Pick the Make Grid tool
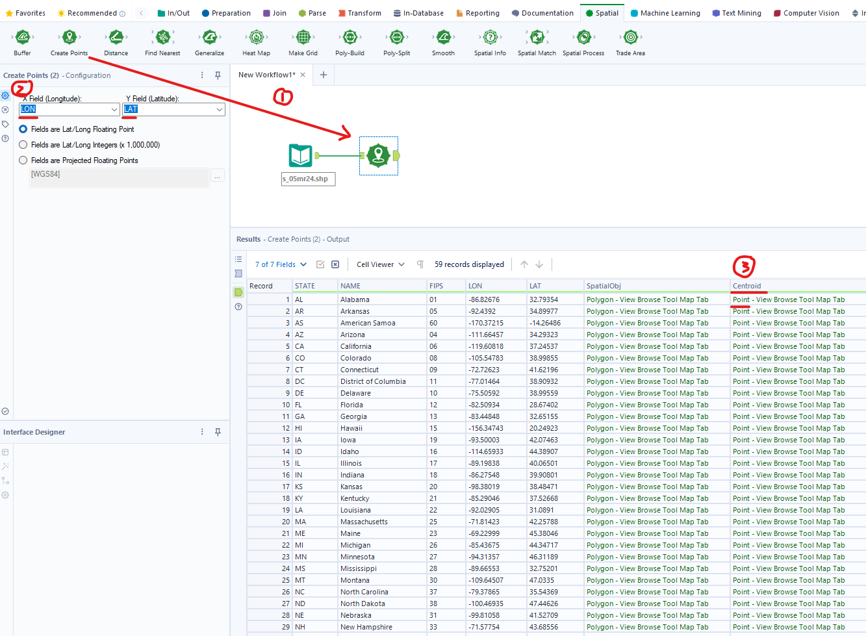This screenshot has height=636, width=866. click(x=303, y=38)
